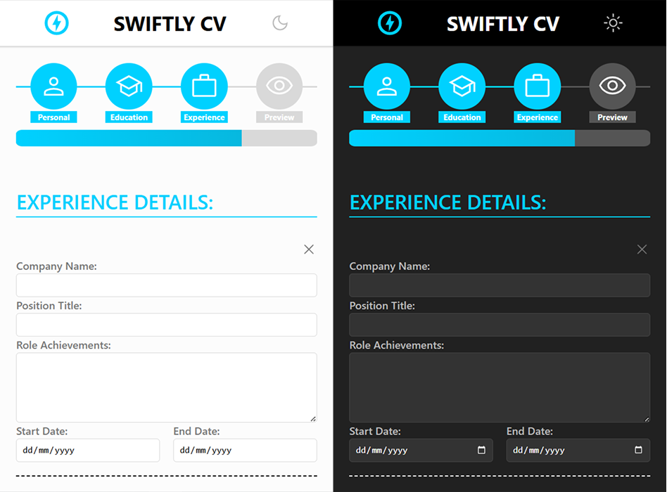Select Experience briefcase step in dark panel
Viewport: 667px width, 492px height.
click(x=538, y=86)
